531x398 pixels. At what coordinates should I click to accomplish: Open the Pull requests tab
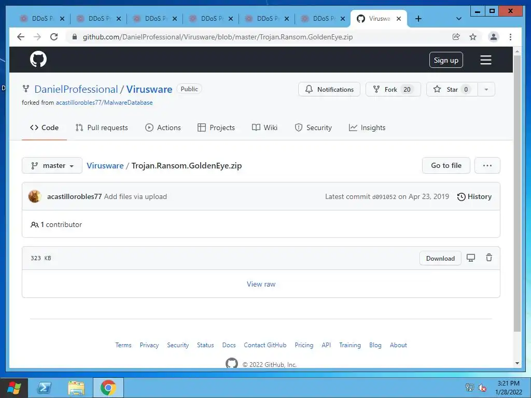coord(102,127)
